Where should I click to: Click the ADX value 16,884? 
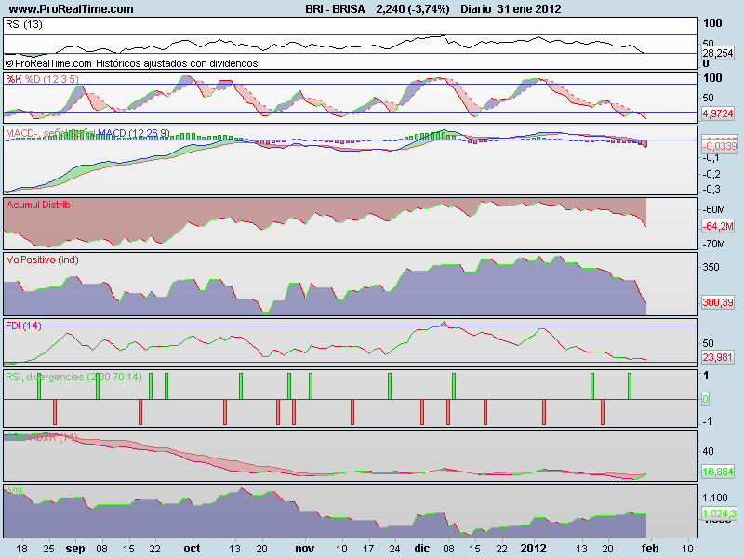718,472
